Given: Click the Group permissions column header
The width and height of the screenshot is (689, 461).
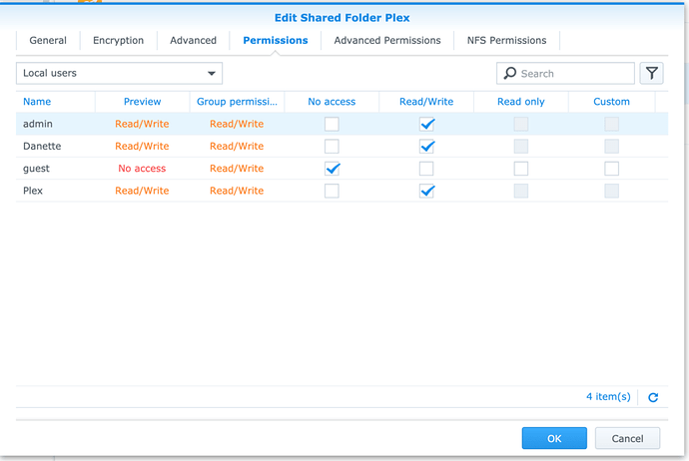Looking at the screenshot, I should 237,102.
